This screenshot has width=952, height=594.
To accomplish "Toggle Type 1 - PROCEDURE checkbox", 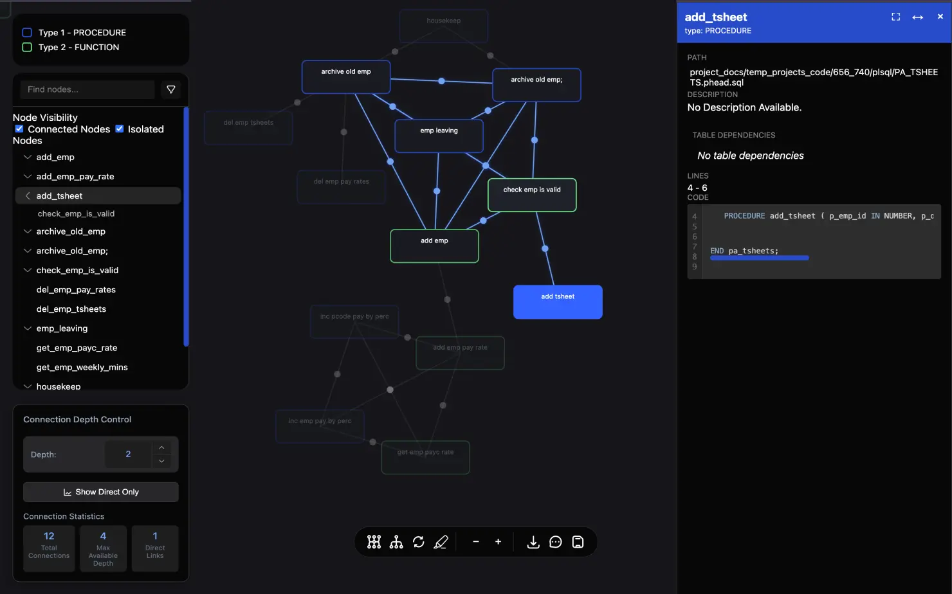I will 27,32.
